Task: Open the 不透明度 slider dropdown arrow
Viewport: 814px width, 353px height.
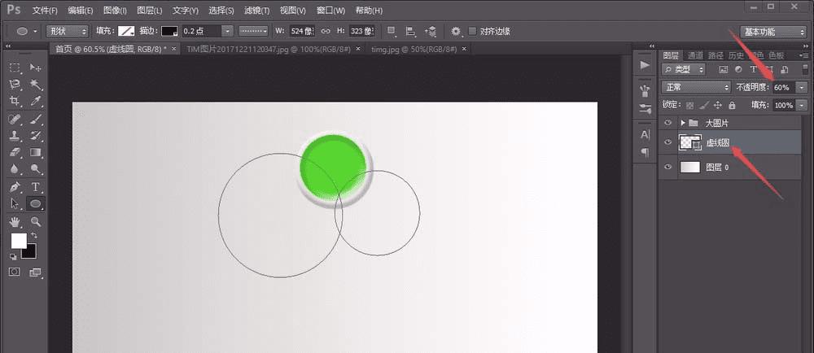Action: click(803, 87)
